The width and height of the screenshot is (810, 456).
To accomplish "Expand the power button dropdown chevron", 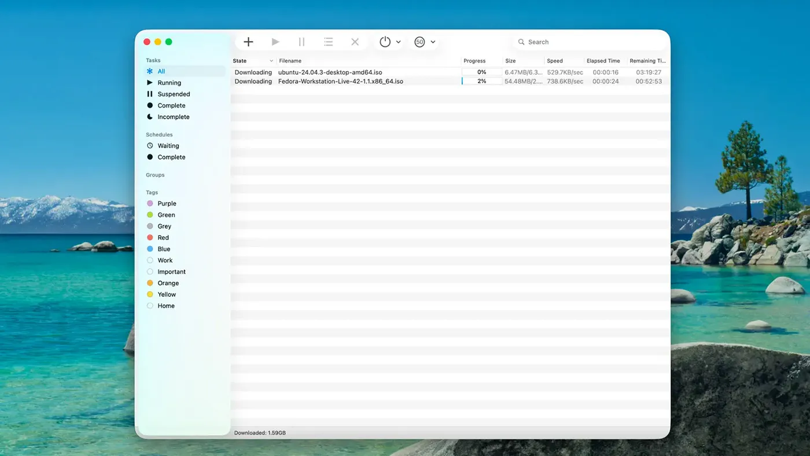I will [397, 42].
